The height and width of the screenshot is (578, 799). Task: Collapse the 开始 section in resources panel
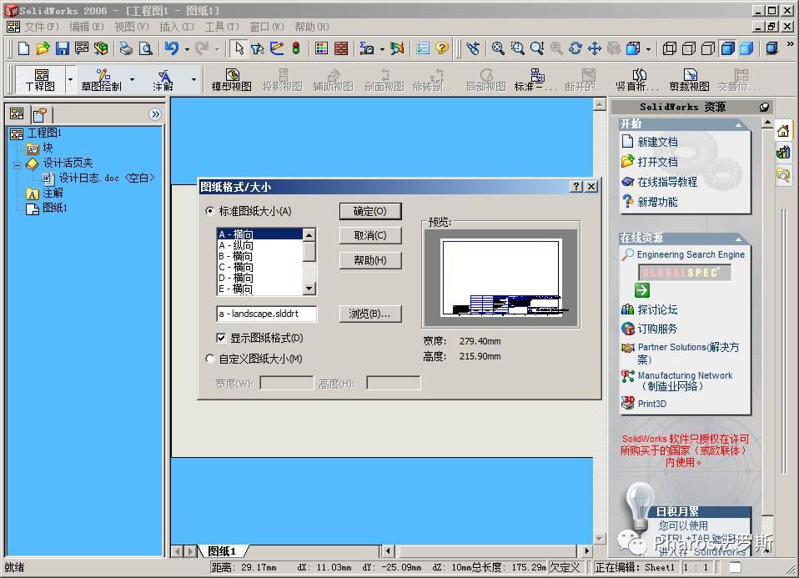(x=738, y=125)
